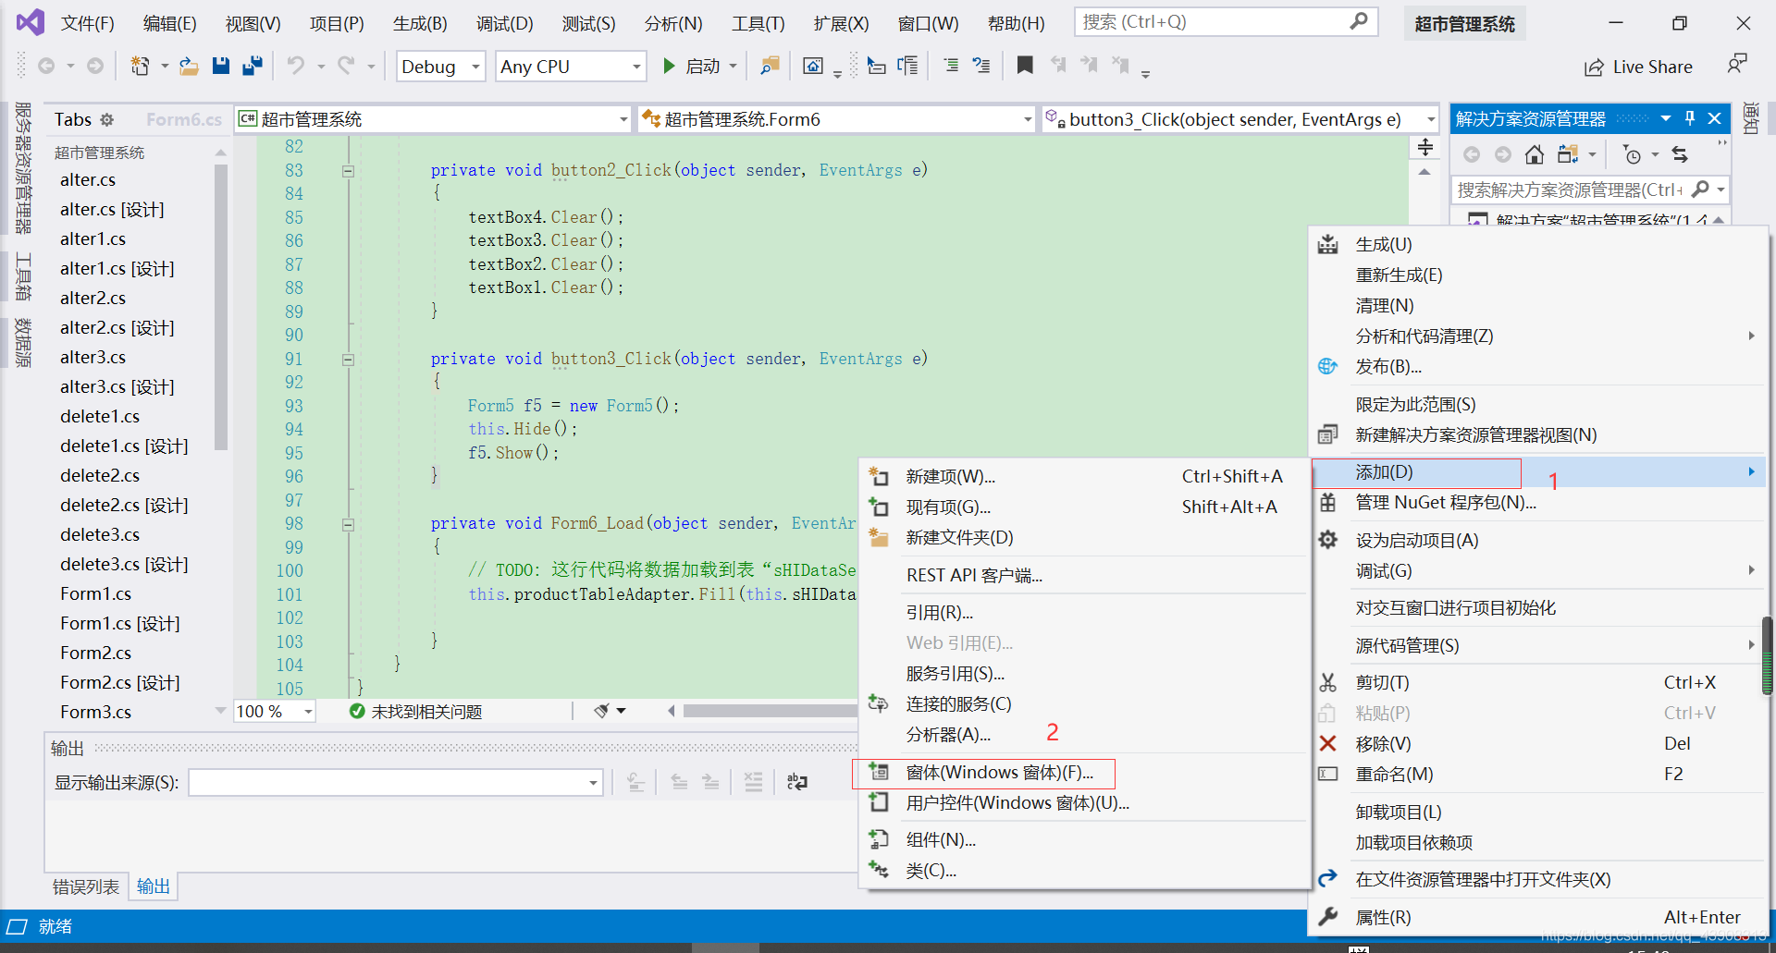Click the editor horizontal scrollbar
This screenshot has width=1776, height=953.
771,711
